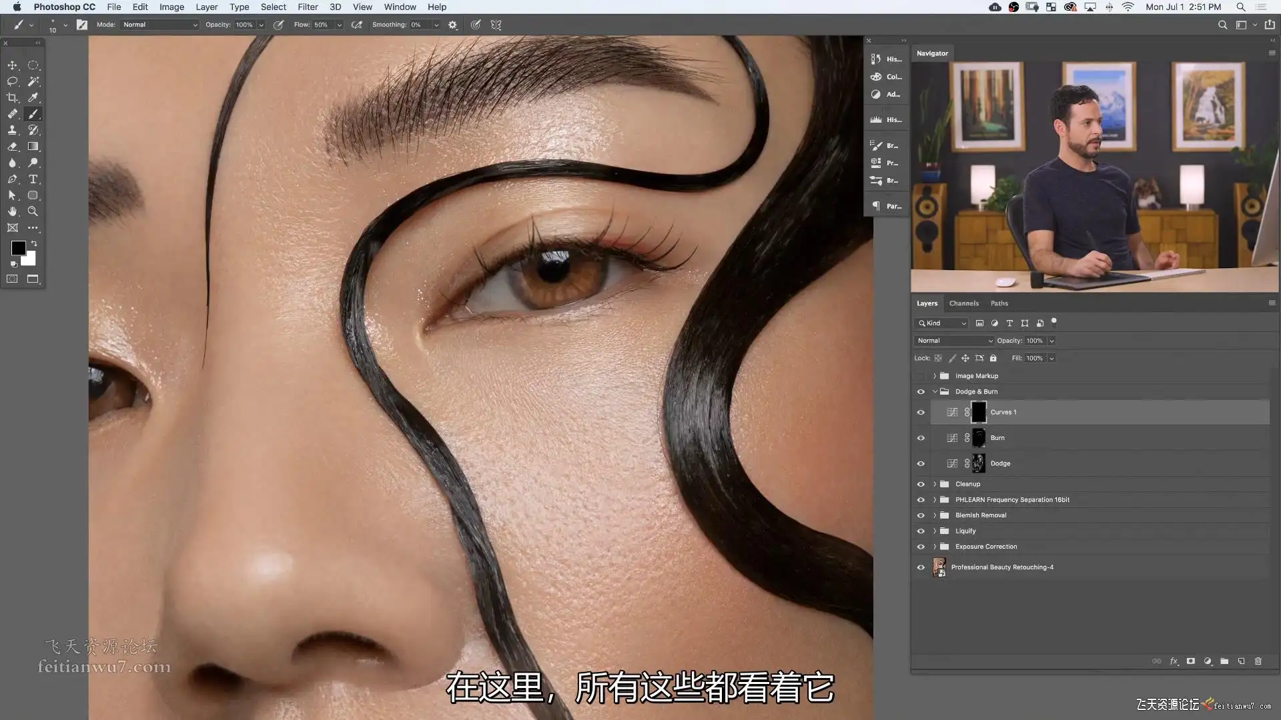1281x720 pixels.
Task: Toggle visibility of the Cleanup group
Action: point(921,485)
